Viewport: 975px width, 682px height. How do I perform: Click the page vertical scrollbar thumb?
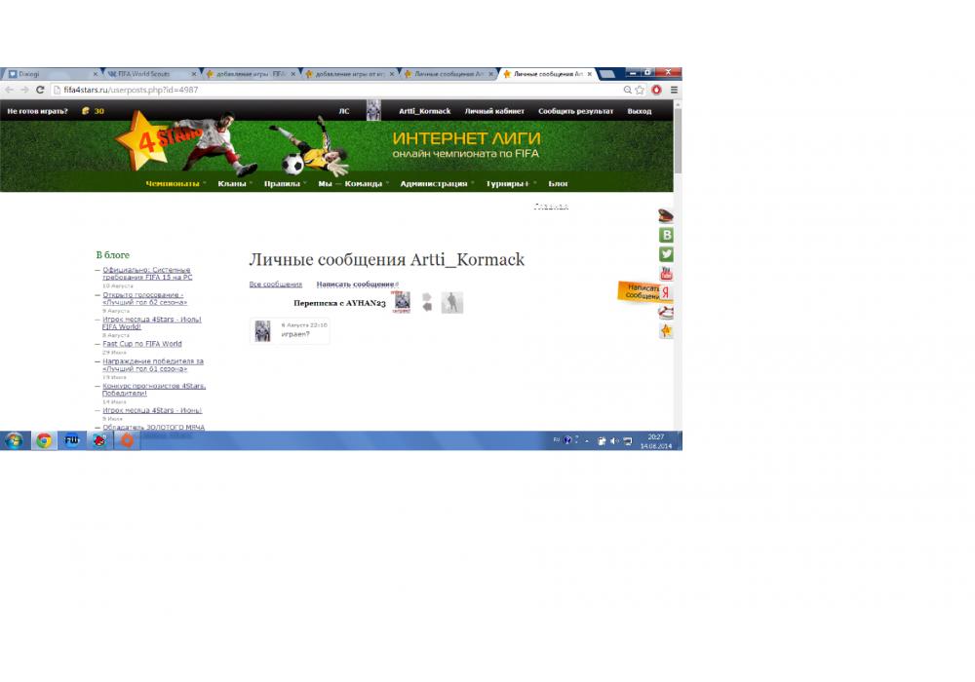point(678,140)
